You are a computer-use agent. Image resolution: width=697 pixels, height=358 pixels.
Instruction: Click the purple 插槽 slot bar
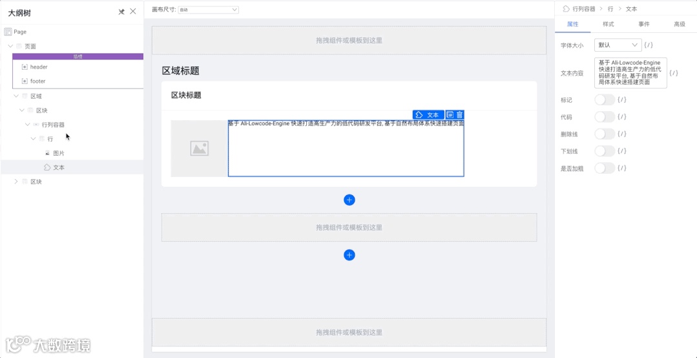tap(78, 56)
